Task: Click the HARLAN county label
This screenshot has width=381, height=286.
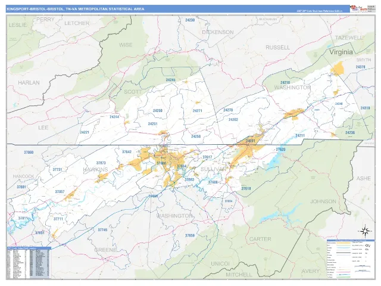Action: tap(29, 83)
